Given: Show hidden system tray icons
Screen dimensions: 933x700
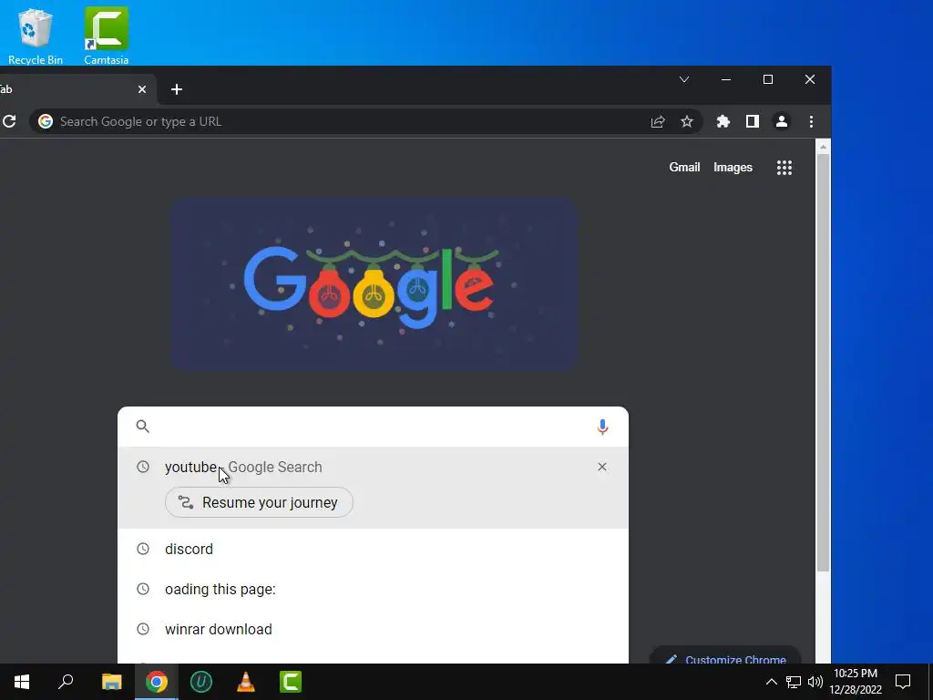Looking at the screenshot, I should (x=771, y=682).
